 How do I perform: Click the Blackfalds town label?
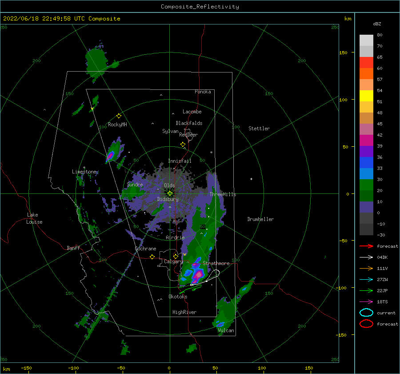(189, 123)
